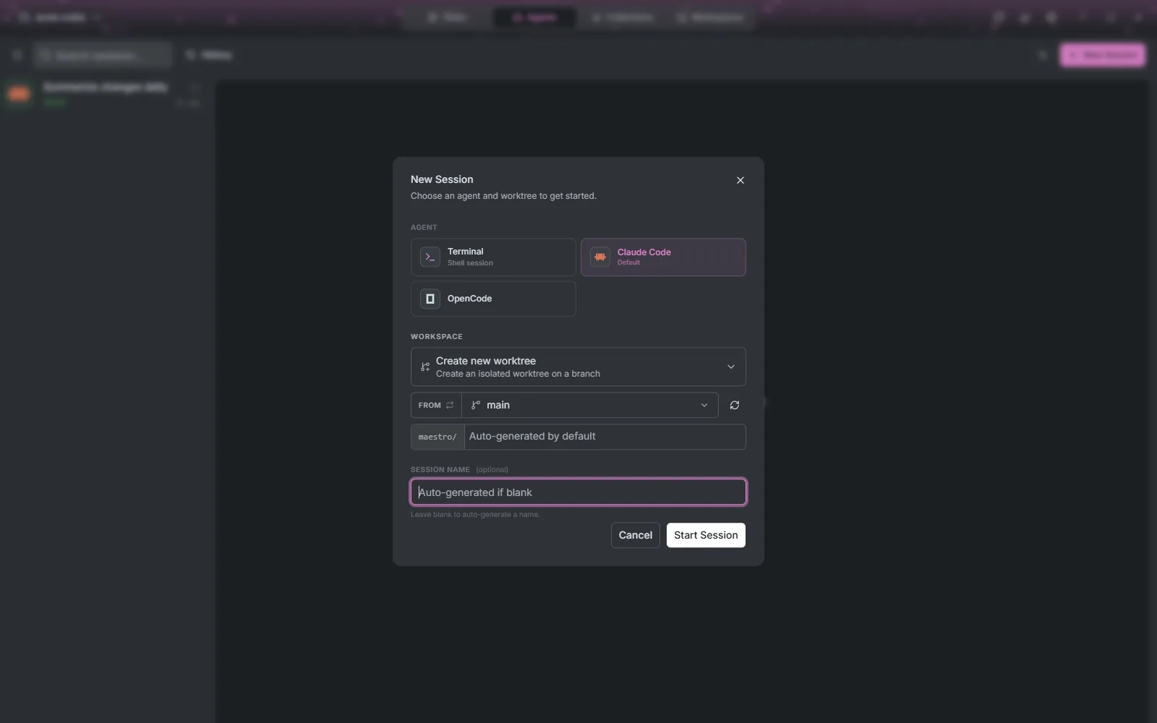
Task: Focus the Session Name input field
Action: point(578,492)
